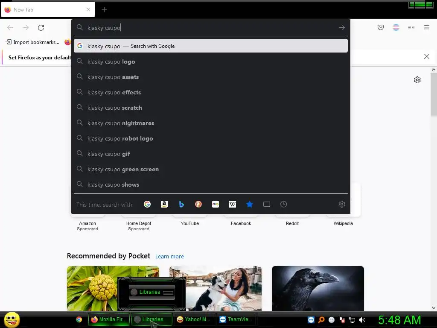Click the go arrow in address bar
The width and height of the screenshot is (437, 328).
342,28
